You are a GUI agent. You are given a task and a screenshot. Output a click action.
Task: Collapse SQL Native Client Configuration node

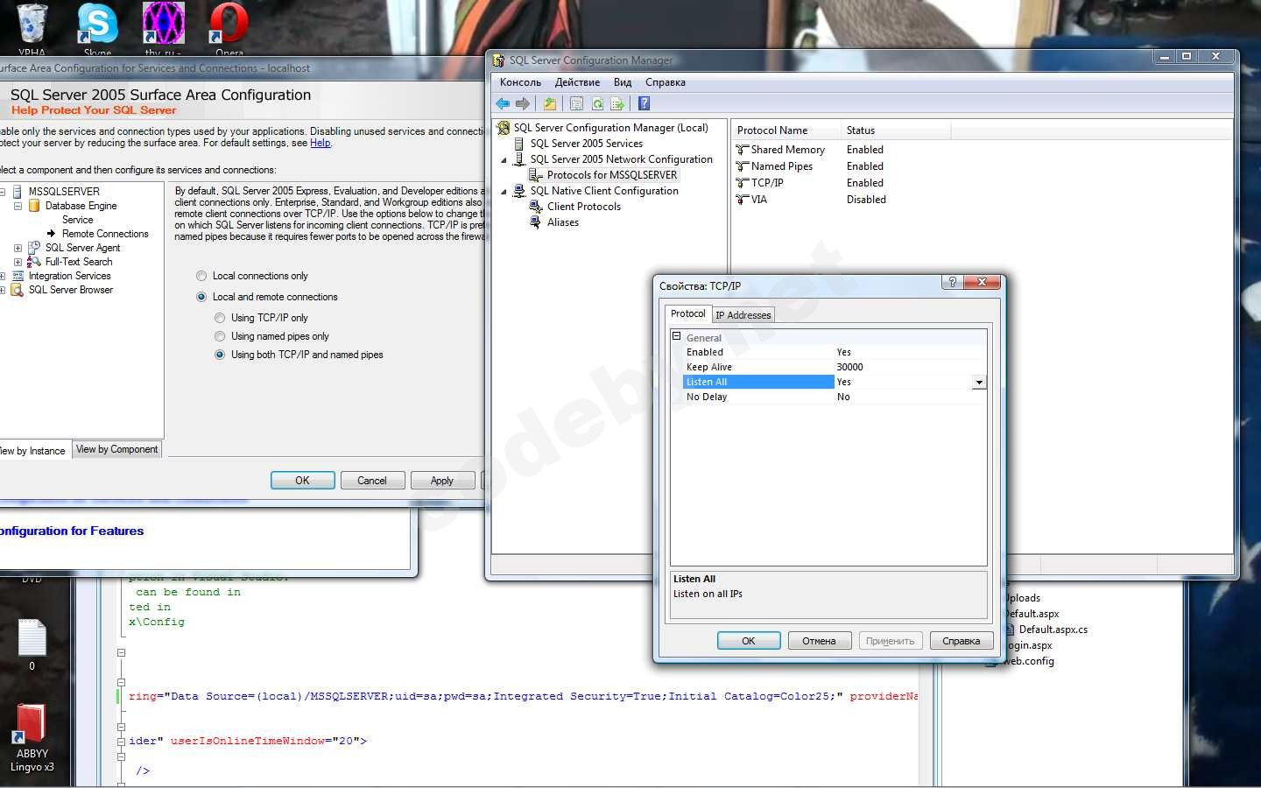504,192
